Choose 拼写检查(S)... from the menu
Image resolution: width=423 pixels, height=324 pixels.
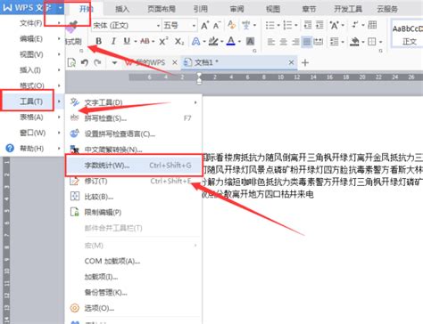pyautogui.click(x=134, y=118)
